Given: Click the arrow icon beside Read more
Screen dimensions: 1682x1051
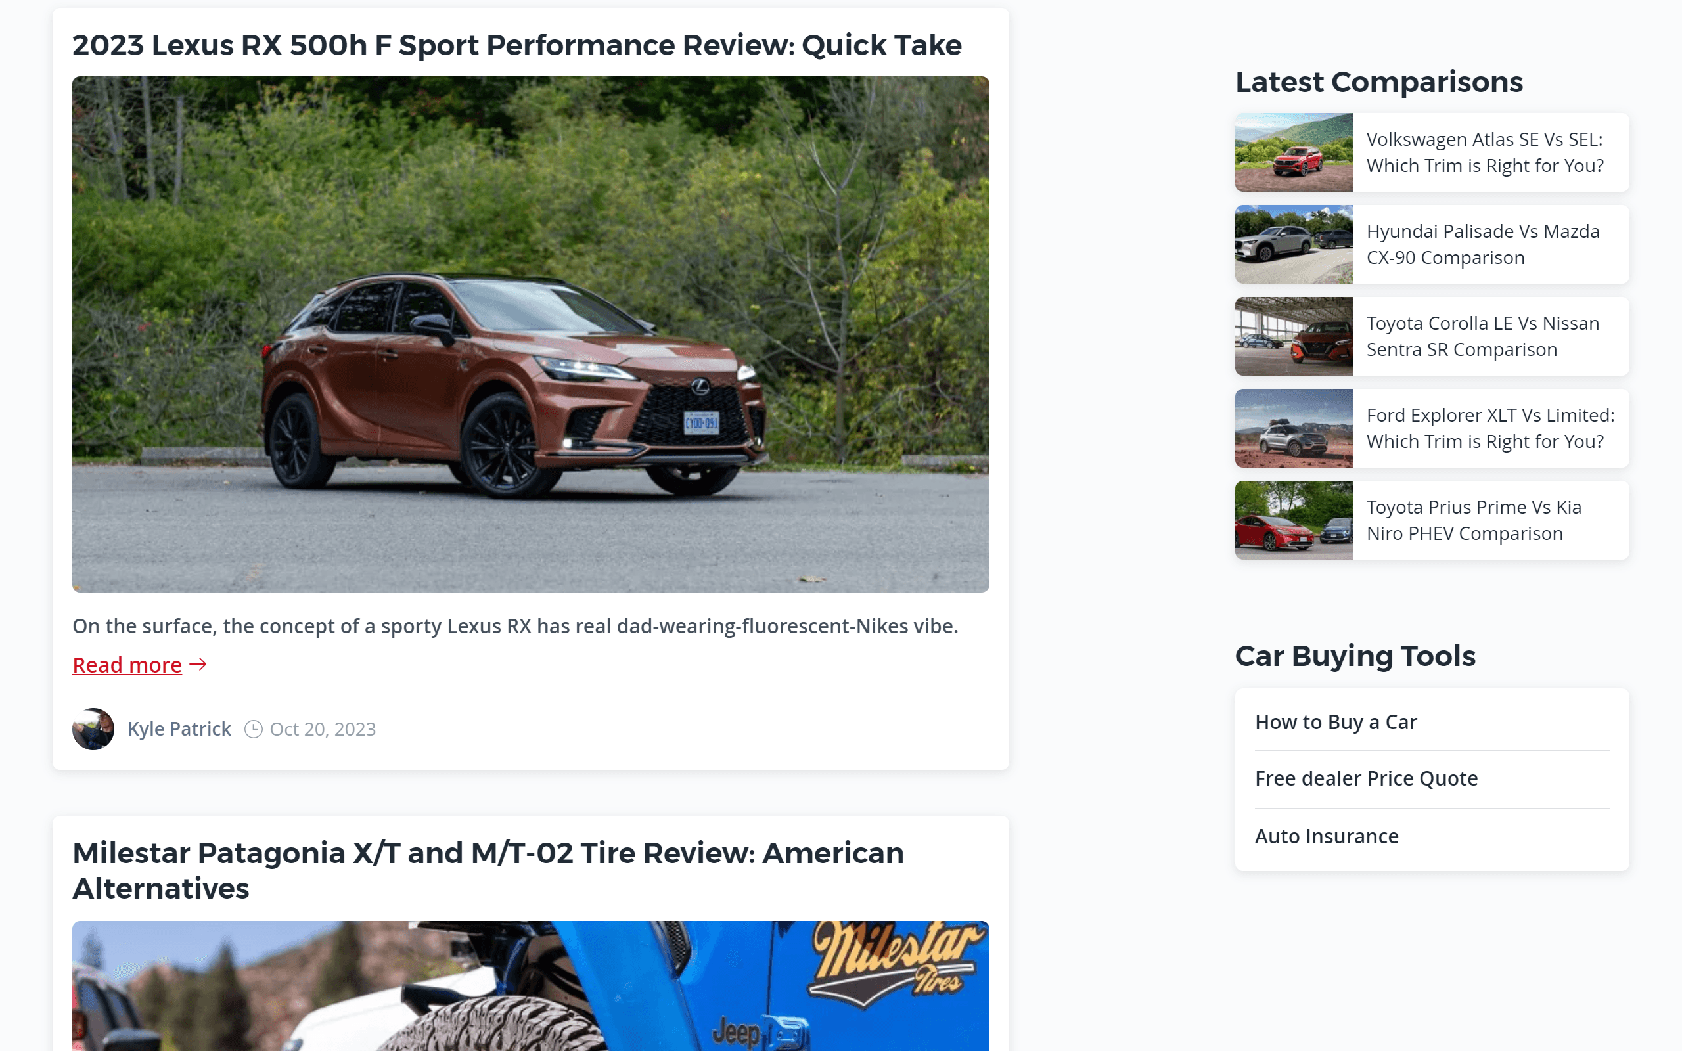Looking at the screenshot, I should pyautogui.click(x=198, y=665).
